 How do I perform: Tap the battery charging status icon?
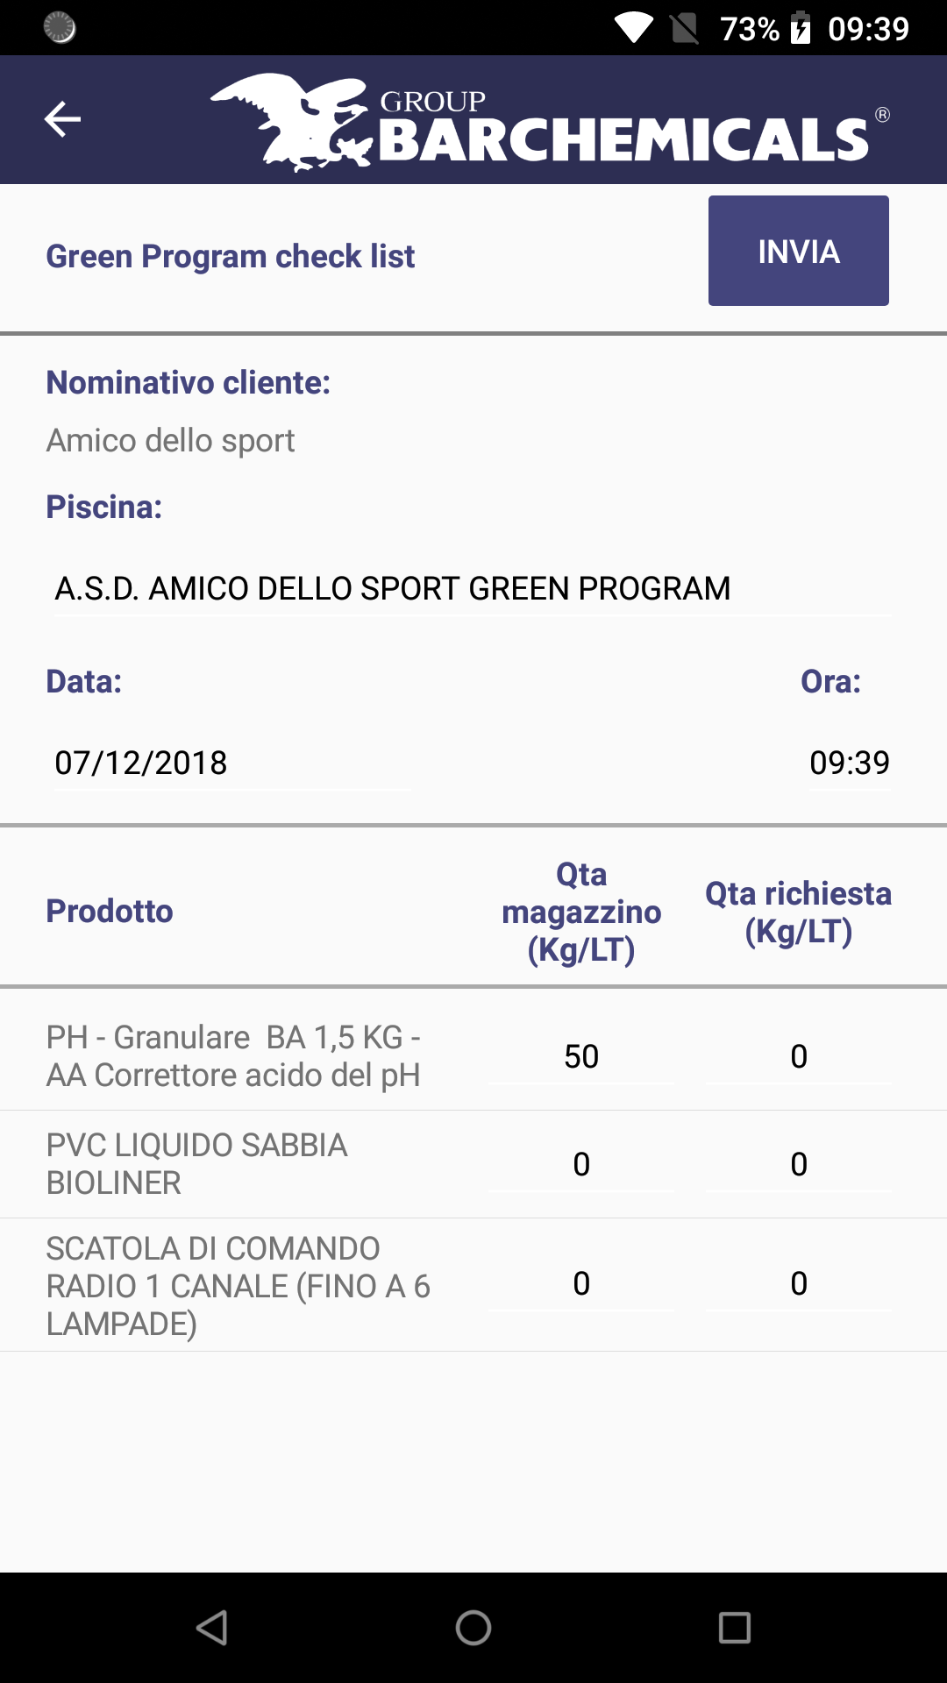point(801,28)
